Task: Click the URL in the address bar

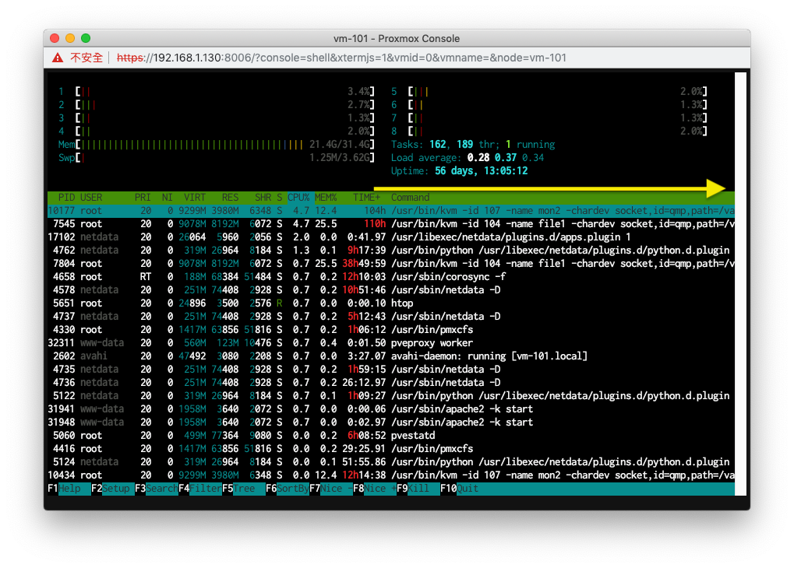Action: 341,58
